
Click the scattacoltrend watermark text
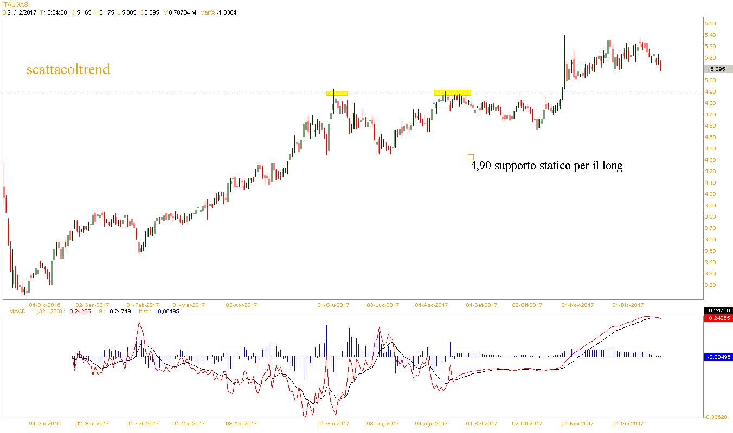68,69
